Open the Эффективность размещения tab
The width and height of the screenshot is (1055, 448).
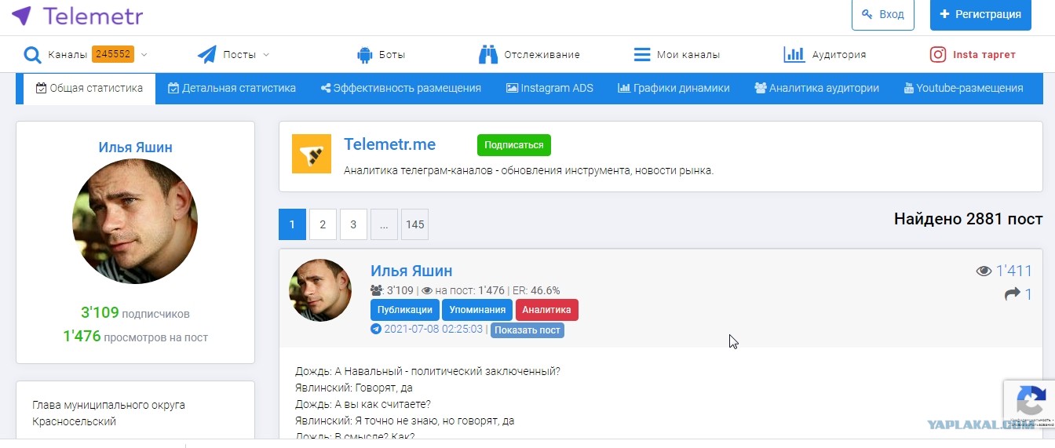pos(400,88)
